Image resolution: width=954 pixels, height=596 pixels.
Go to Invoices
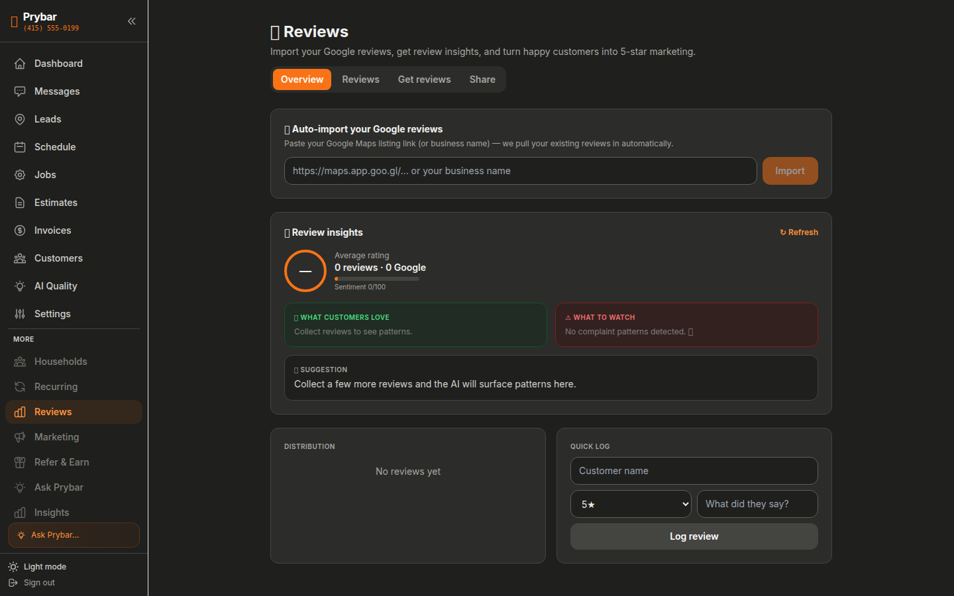tap(74, 230)
